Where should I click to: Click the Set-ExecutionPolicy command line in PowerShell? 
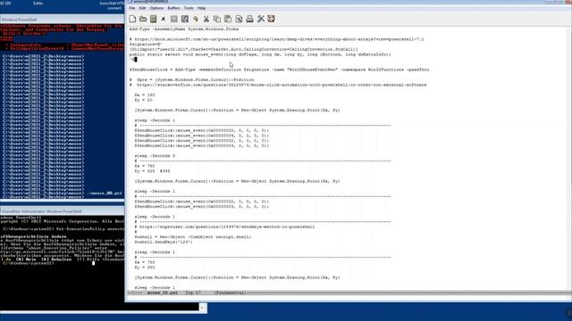click(x=63, y=229)
